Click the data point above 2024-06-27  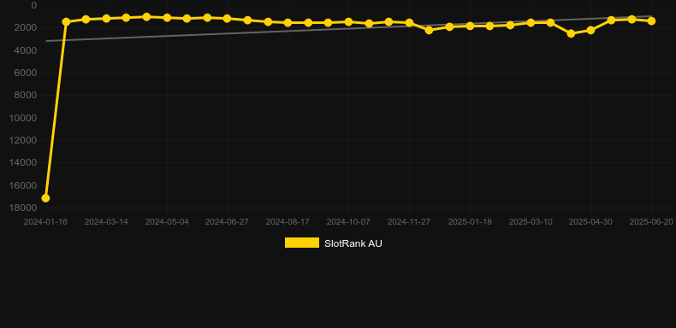click(228, 19)
